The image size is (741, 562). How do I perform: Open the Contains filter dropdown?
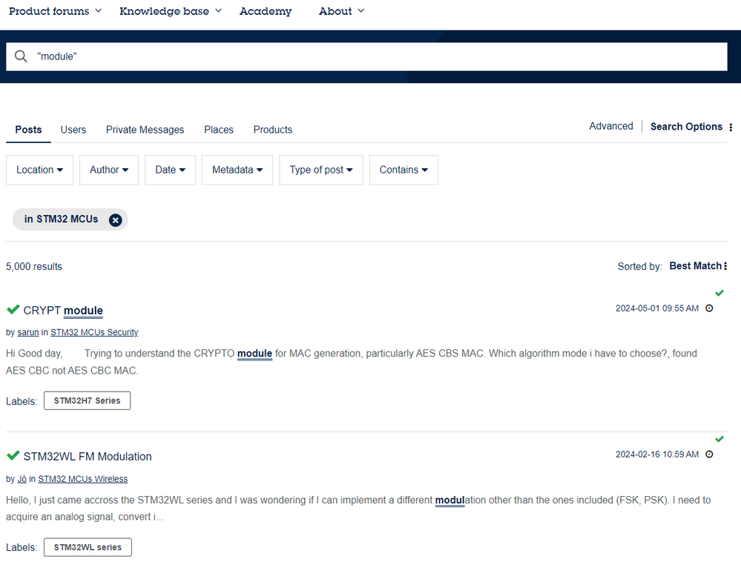[x=404, y=170]
